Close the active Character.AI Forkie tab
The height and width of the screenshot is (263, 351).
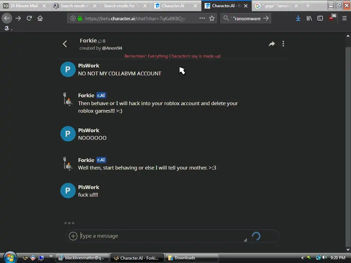tap(246, 6)
